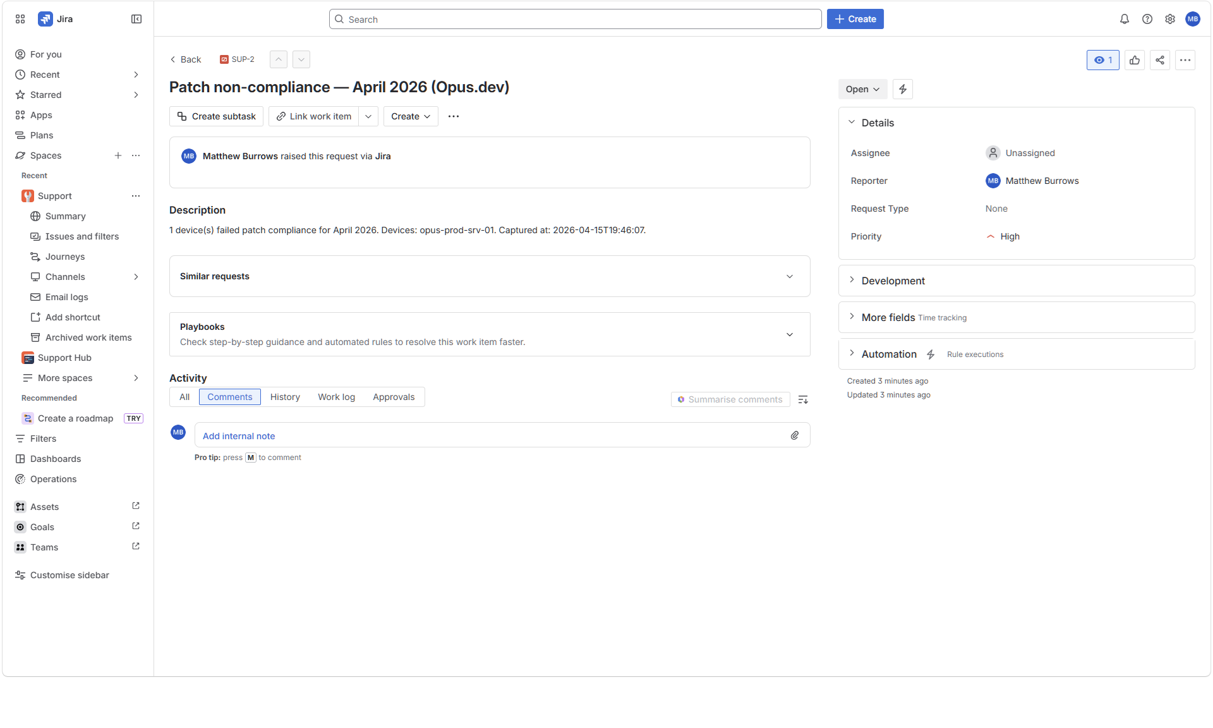Go to previous work item arrow
Image resolution: width=1213 pixels, height=728 pixels.
(x=279, y=59)
